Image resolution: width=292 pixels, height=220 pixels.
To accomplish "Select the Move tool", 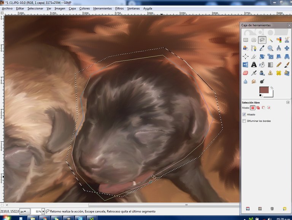I will tap(287, 48).
